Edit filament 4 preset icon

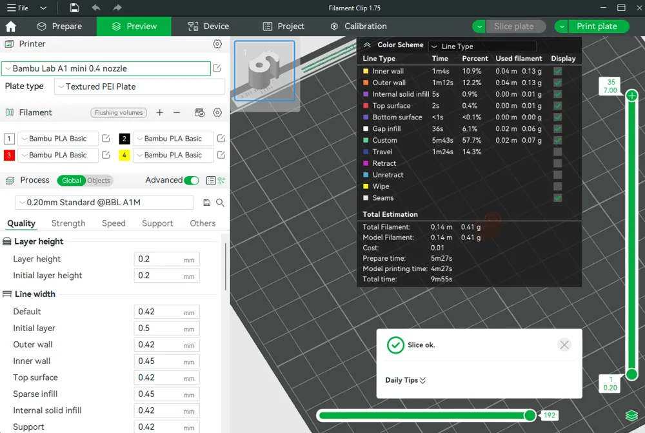[x=221, y=155]
